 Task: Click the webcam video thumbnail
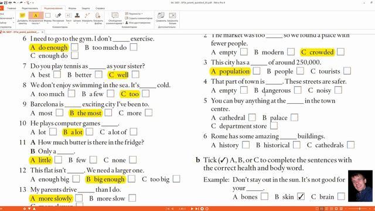coord(360,186)
